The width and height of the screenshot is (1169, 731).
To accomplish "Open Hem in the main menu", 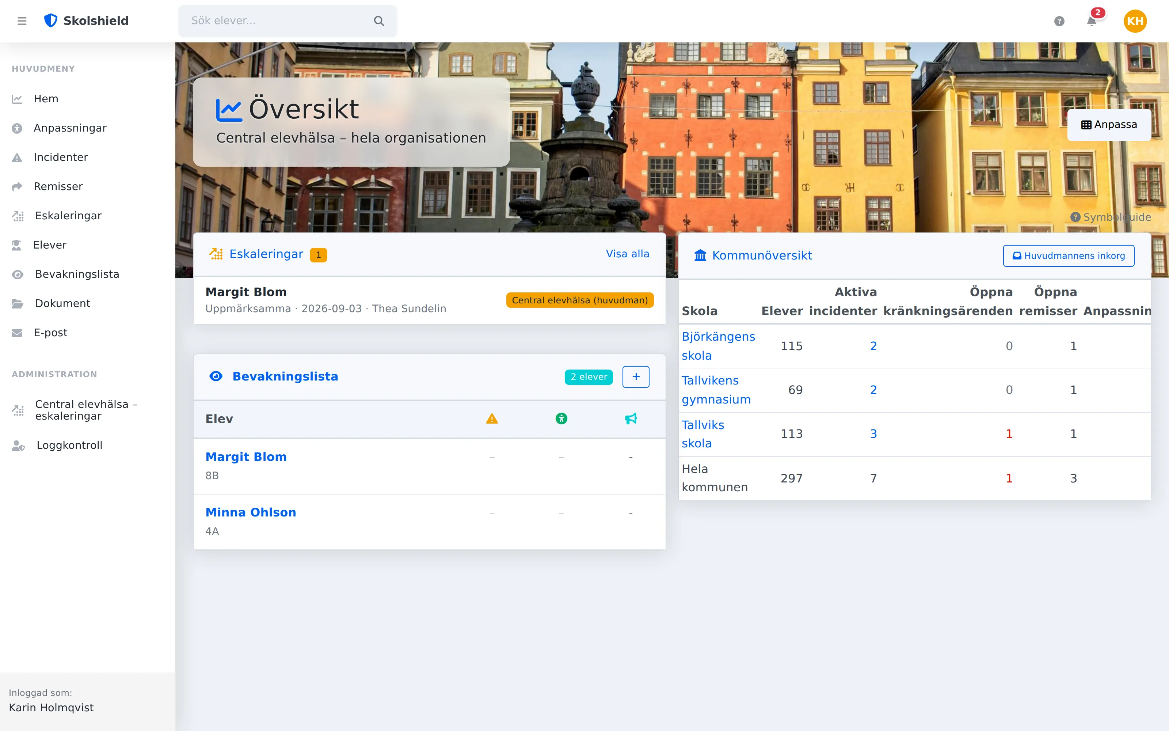I will (46, 99).
